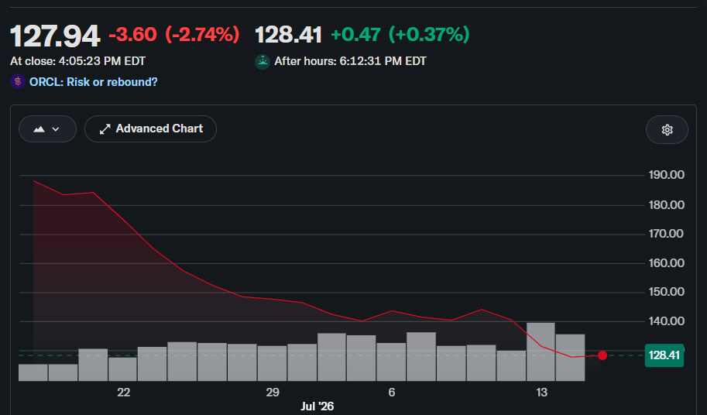This screenshot has width=707, height=415.
Task: Click the first volume bar on left
Action: (33, 372)
